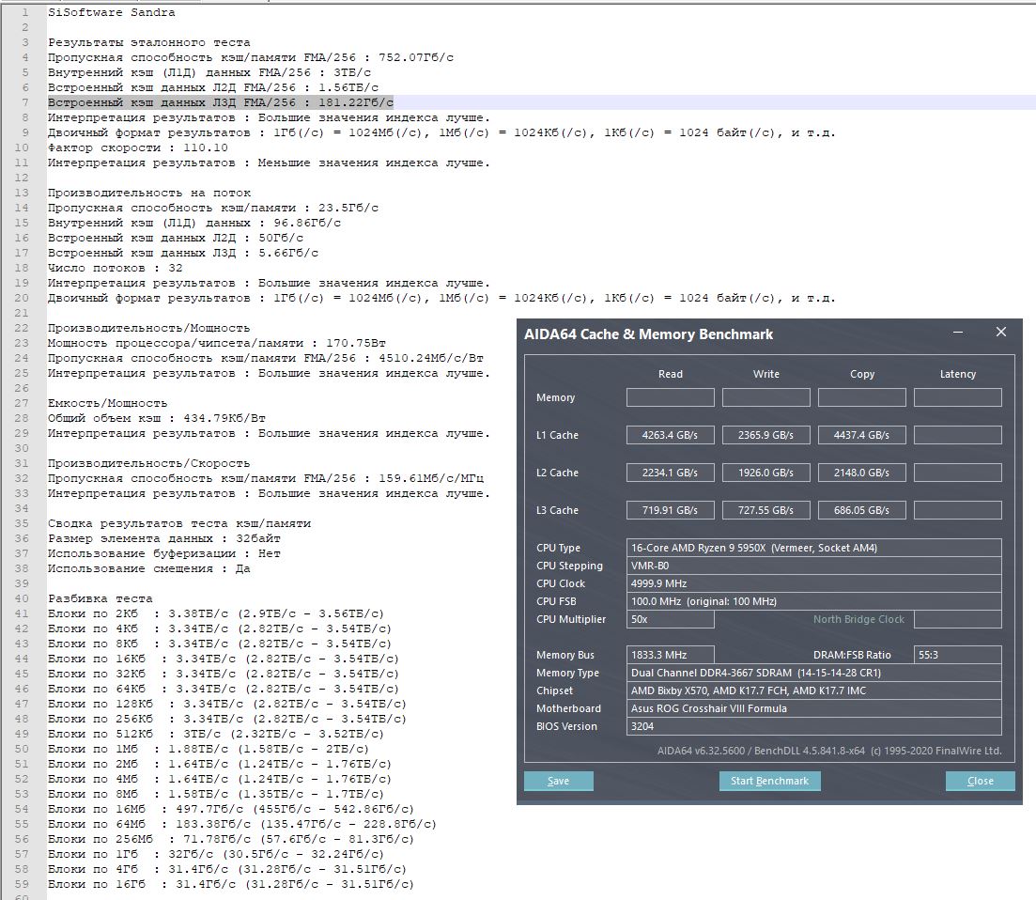Click the CPU Multiplier value 50x
Screen dimensions: 1036x900
point(670,619)
